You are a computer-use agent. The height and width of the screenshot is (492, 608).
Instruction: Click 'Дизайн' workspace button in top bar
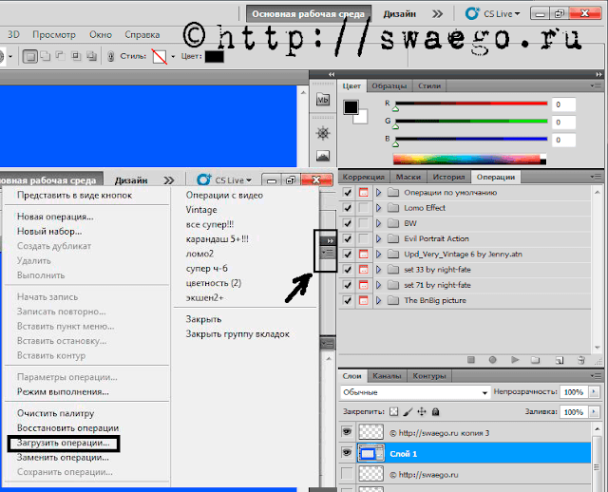(x=399, y=14)
